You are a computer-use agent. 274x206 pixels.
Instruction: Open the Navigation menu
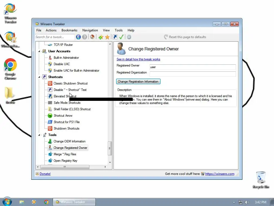(90, 30)
